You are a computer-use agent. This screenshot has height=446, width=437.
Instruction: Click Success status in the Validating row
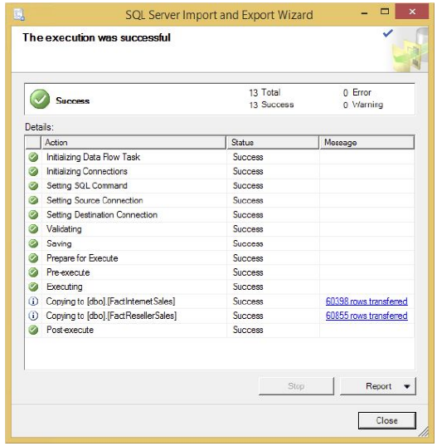[x=248, y=229]
